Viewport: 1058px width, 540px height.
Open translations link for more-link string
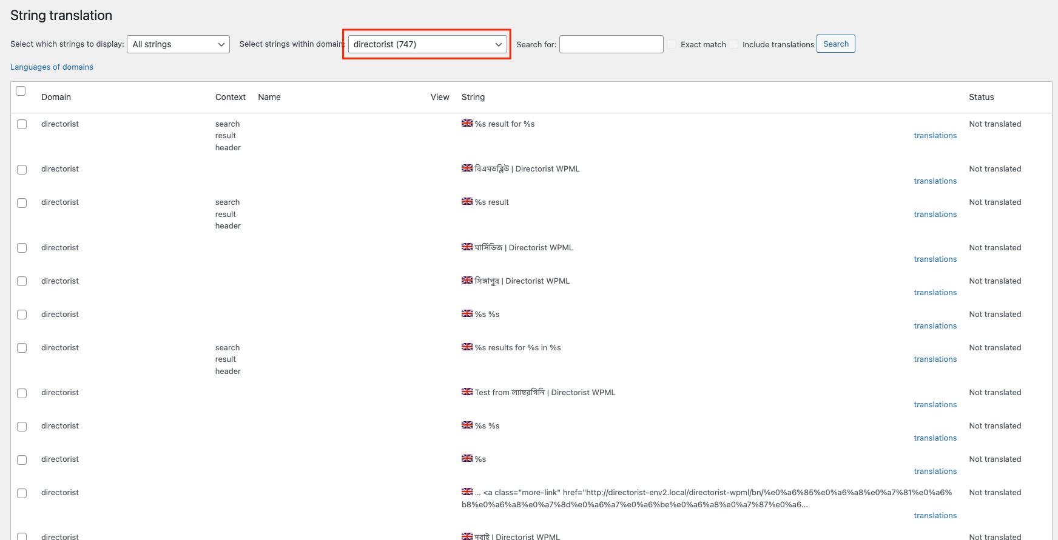[x=935, y=516]
